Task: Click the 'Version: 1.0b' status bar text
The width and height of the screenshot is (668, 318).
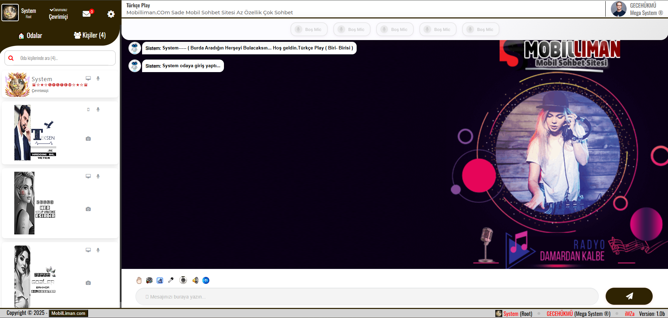Action: coord(652,313)
